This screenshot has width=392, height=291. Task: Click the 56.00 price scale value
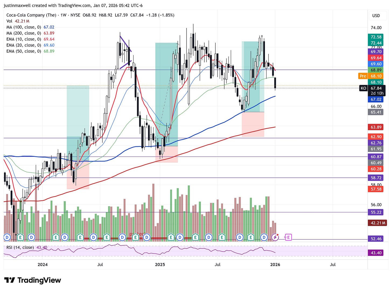(376, 205)
